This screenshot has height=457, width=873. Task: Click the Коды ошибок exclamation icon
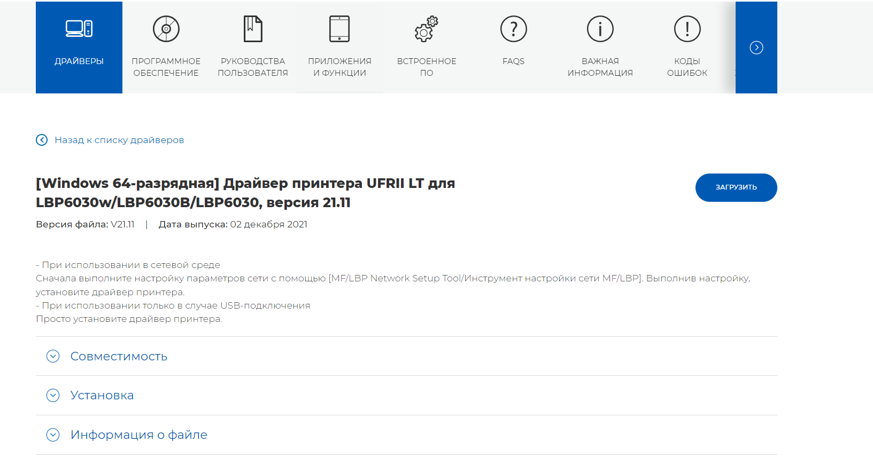point(687,29)
